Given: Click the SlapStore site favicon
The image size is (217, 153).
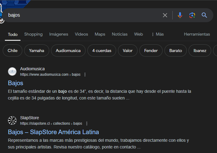Looking at the screenshot, I should 12,120.
